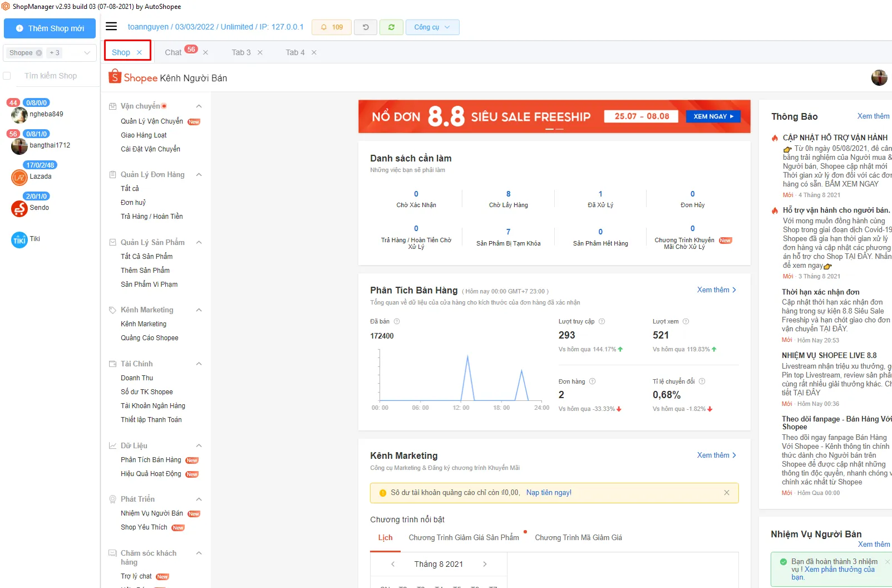Tick the select-all shops checkbox
Image resolution: width=892 pixels, height=588 pixels.
pyautogui.click(x=7, y=76)
